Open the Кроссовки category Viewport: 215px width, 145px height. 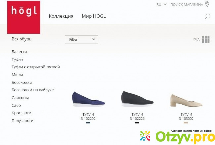tap(21, 113)
